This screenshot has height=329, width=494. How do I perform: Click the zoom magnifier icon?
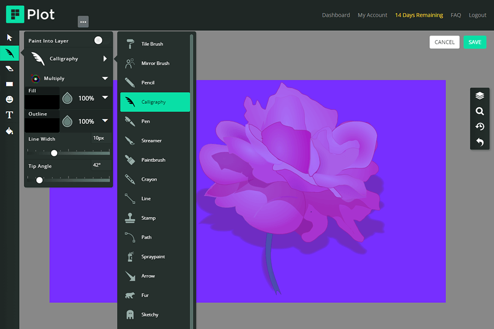(x=480, y=111)
